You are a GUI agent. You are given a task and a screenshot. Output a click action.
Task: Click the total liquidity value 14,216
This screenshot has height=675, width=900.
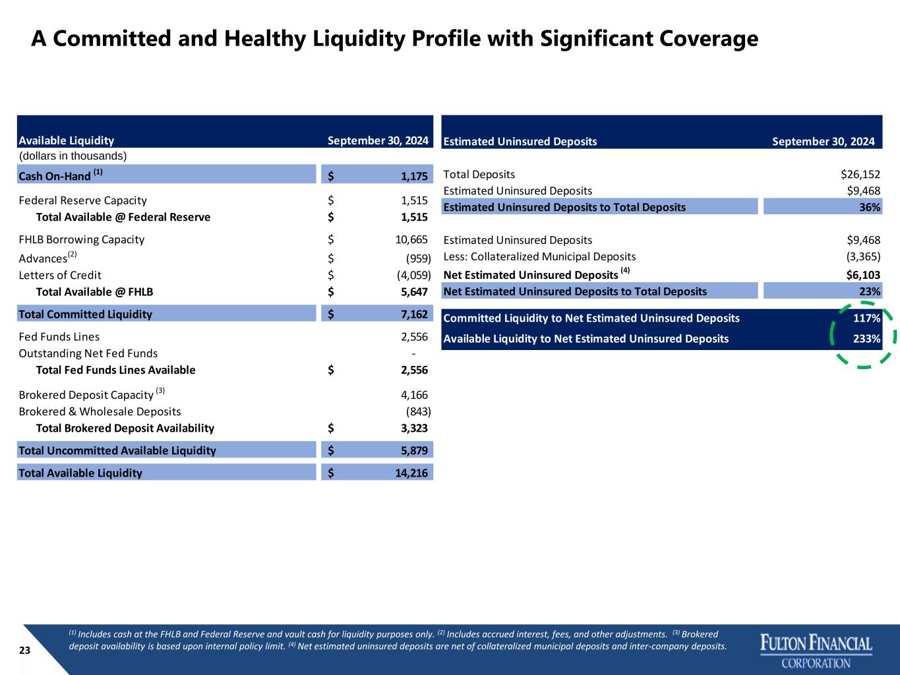tap(411, 473)
